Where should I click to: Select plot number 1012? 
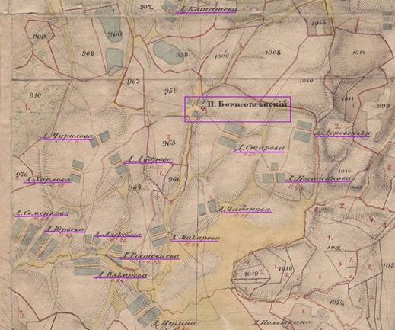[x=359, y=53]
